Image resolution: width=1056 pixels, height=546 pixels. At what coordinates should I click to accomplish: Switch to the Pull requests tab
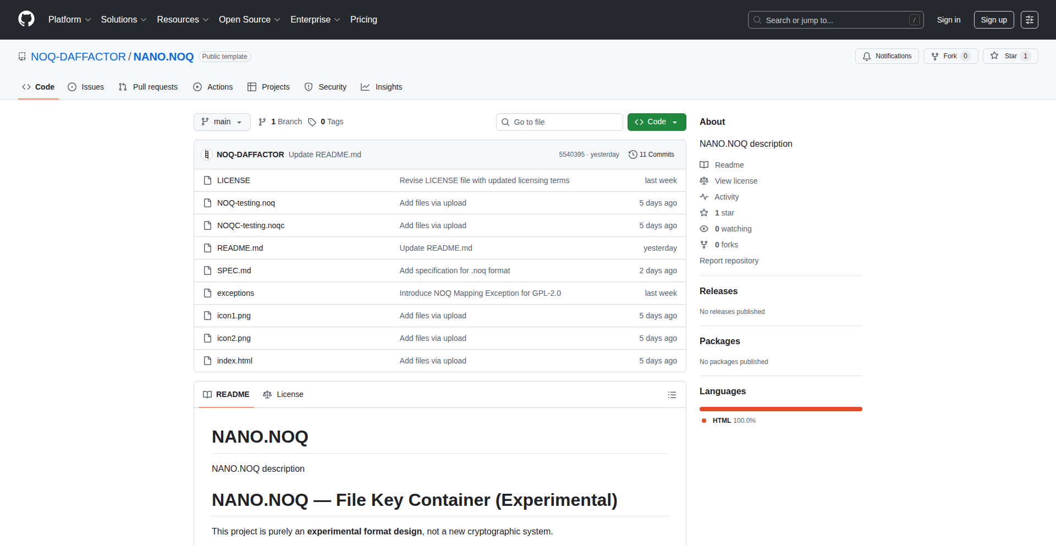coord(147,87)
